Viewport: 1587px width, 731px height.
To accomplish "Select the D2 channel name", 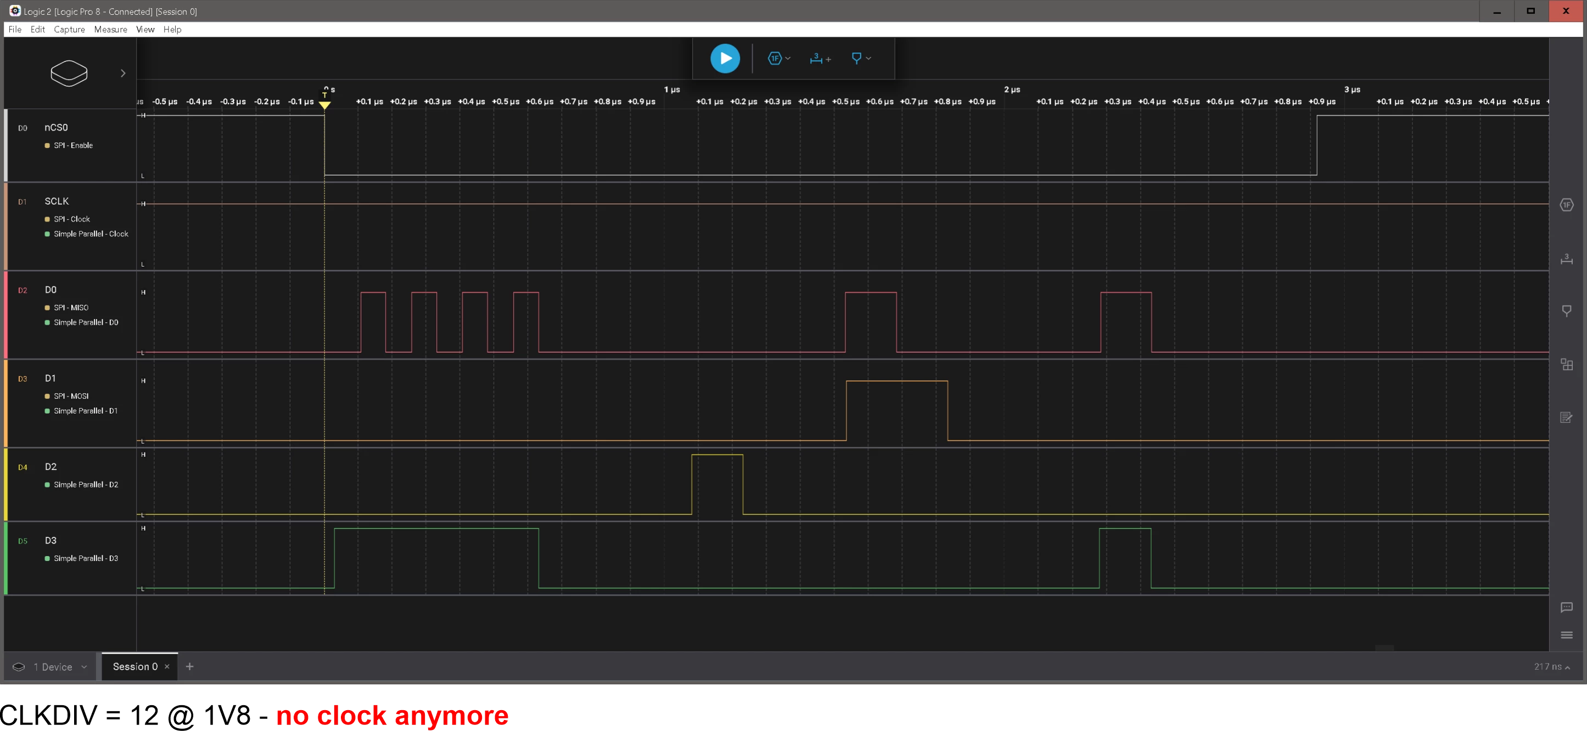I will click(51, 467).
